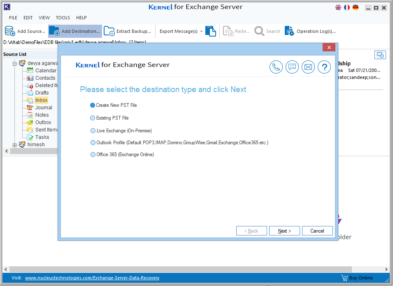393x286 pixels.
Task: Click the phone contact icon in dialog
Action: pyautogui.click(x=276, y=67)
